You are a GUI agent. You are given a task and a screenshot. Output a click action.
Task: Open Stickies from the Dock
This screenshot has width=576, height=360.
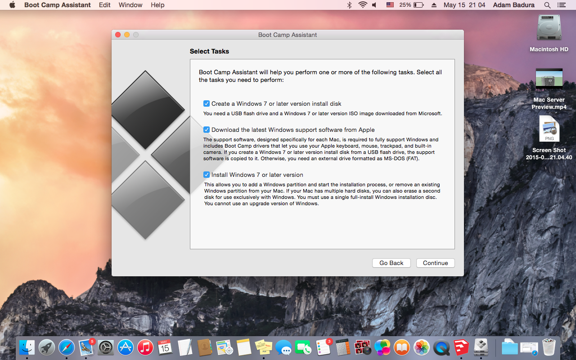click(x=264, y=347)
